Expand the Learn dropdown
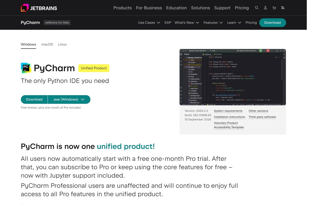The height and width of the screenshot is (205, 310). tap(234, 23)
